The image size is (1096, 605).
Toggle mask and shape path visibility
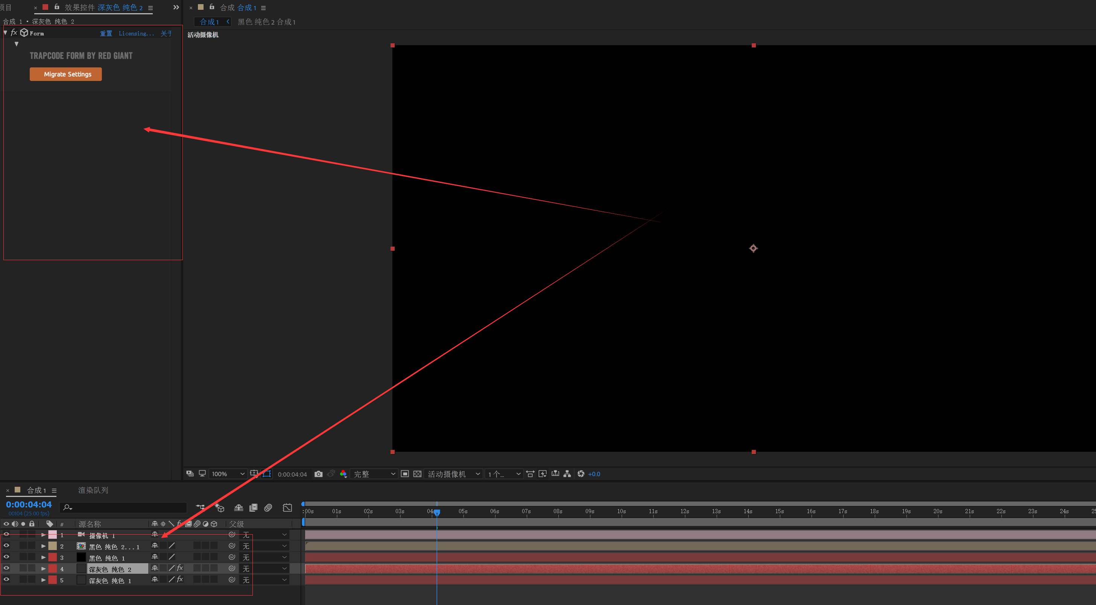coord(267,474)
